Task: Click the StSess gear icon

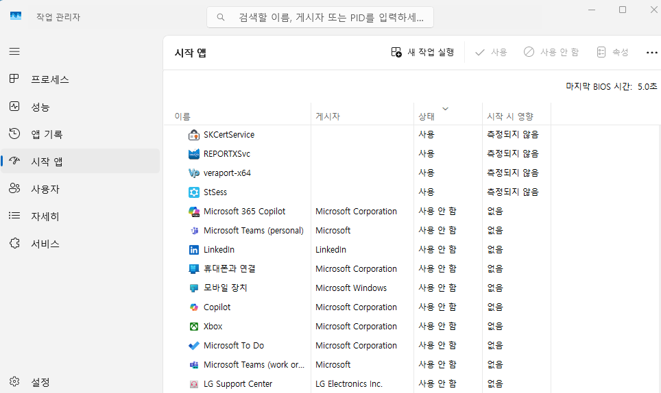Action: (194, 192)
